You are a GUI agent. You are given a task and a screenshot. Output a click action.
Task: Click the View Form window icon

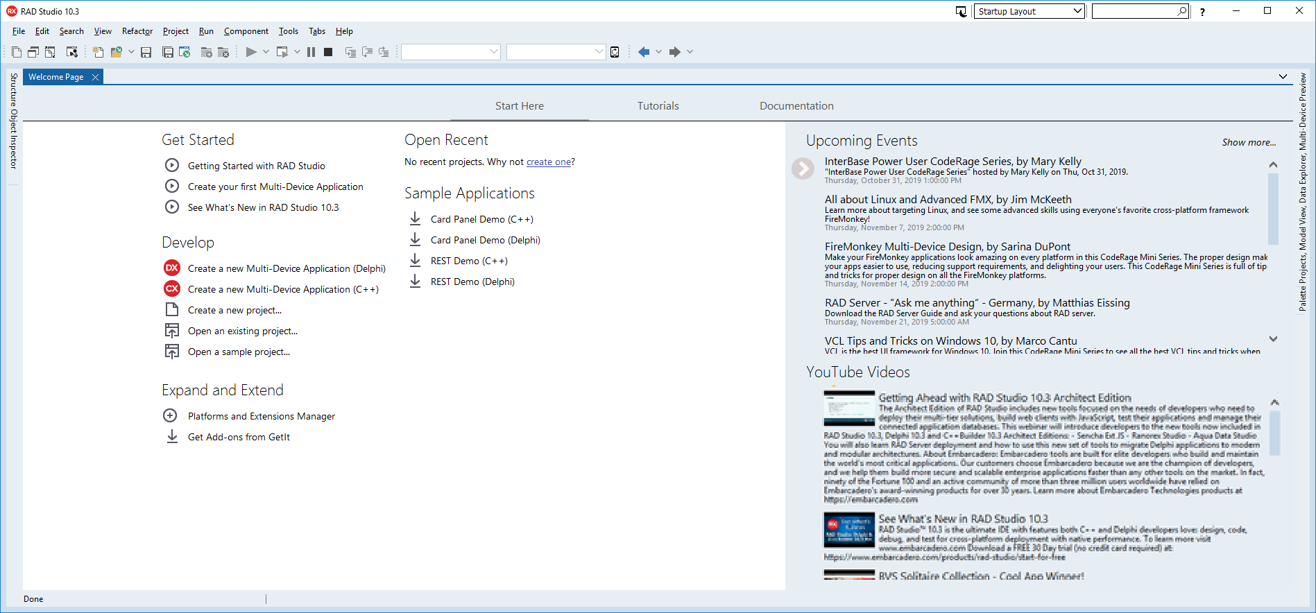[x=33, y=52]
